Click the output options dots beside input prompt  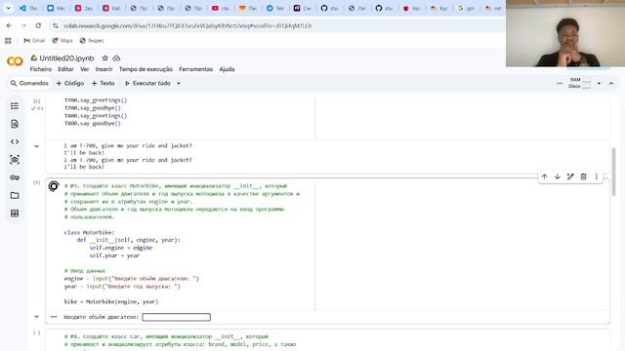click(54, 317)
